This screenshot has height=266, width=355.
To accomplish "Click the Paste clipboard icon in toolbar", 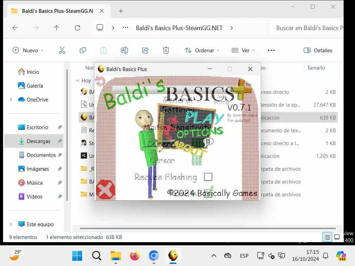I will [x=103, y=50].
